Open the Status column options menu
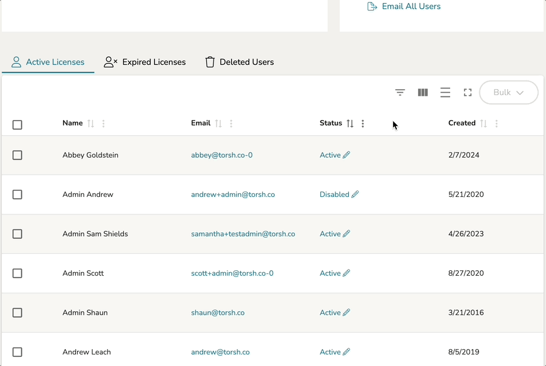Image resolution: width=546 pixels, height=366 pixels. [x=363, y=124]
